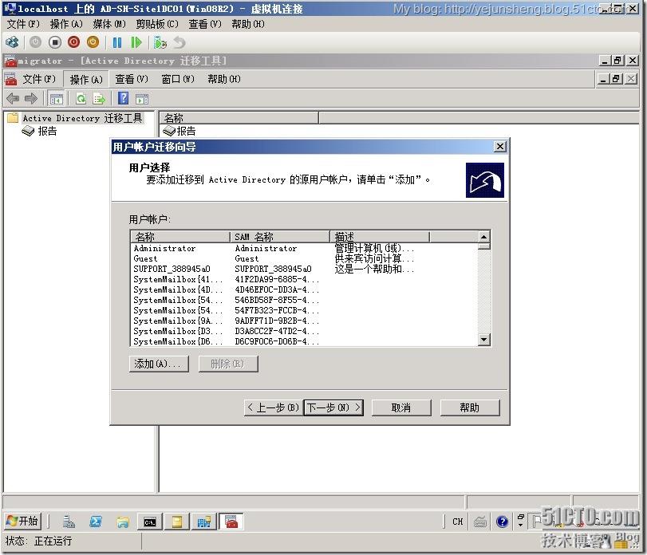The width and height of the screenshot is (647, 555).
Task: Click CH language indicator in tray
Action: pyautogui.click(x=458, y=522)
